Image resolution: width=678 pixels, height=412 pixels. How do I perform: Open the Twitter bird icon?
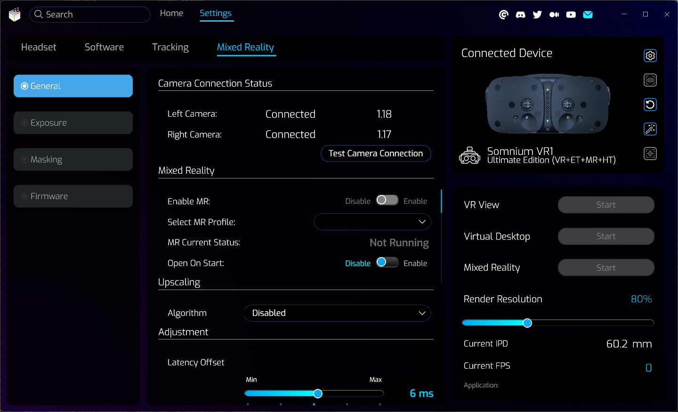click(x=537, y=15)
